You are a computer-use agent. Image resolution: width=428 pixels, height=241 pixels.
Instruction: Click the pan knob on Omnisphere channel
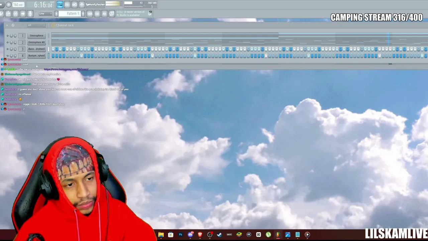[x=11, y=36]
